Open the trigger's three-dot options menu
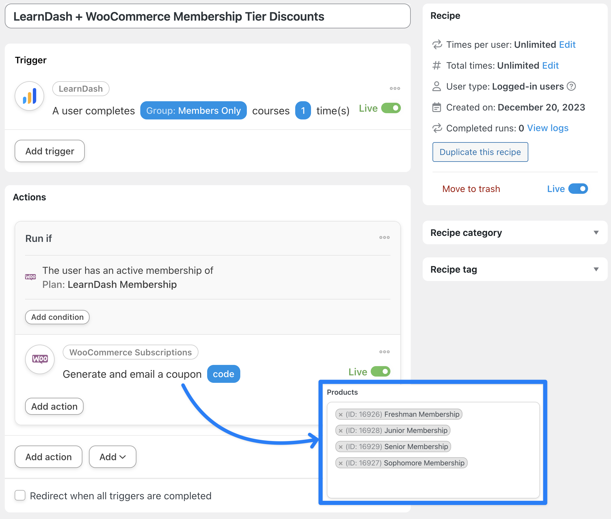611x519 pixels. (395, 88)
